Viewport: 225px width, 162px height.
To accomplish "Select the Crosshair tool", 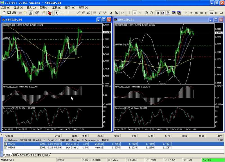I will 62,12.
